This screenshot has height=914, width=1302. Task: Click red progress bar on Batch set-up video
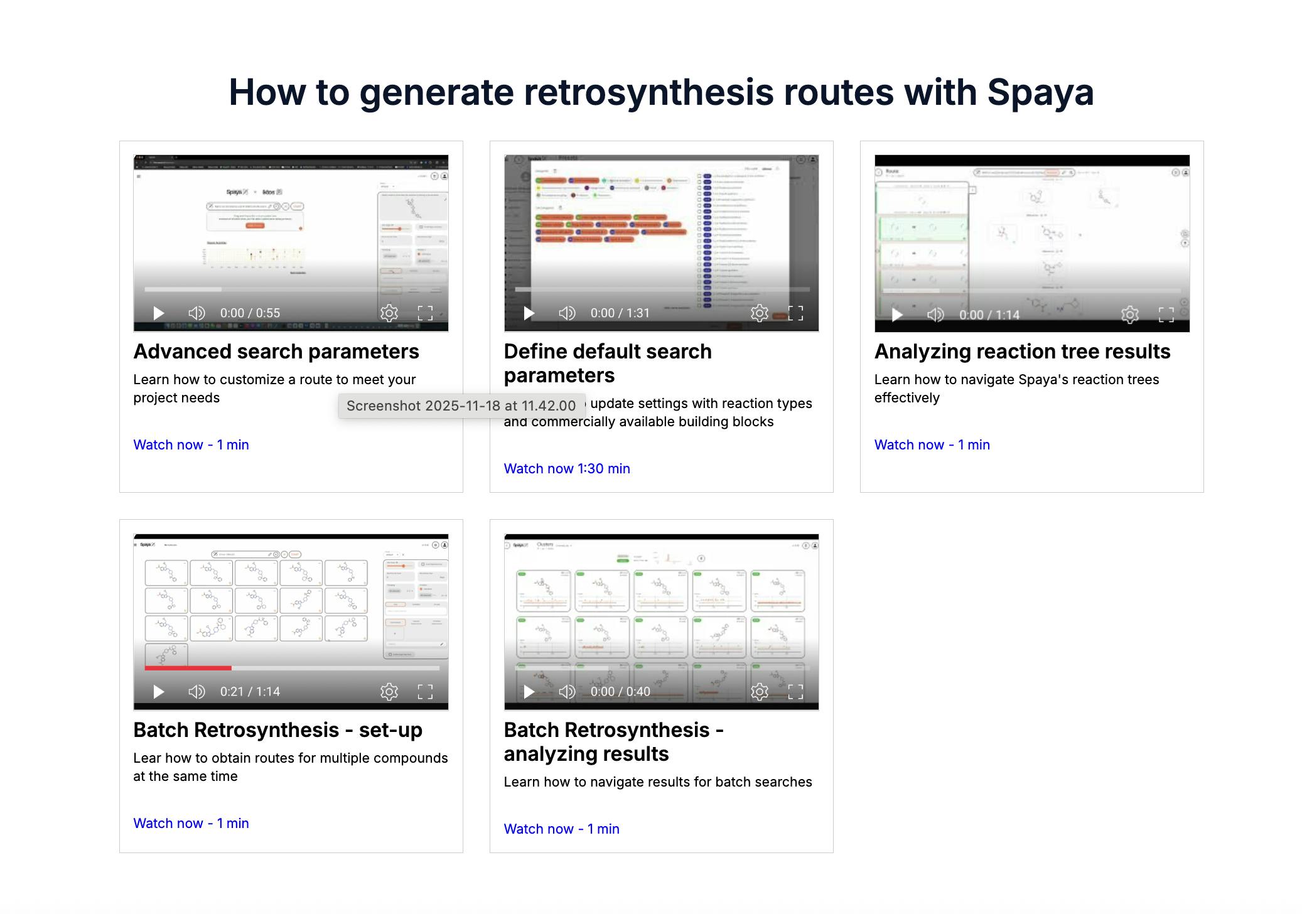(188, 668)
